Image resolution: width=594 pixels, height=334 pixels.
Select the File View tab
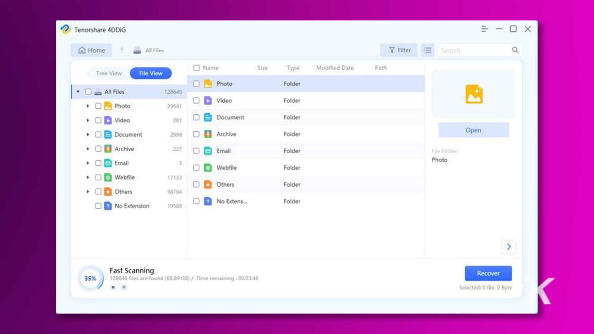tap(151, 73)
